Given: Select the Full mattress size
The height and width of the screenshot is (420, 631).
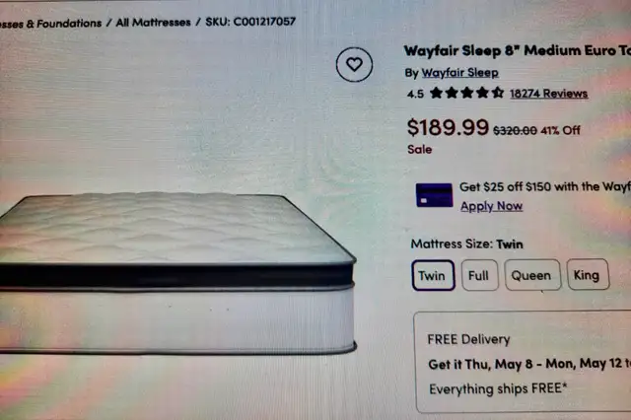Looking at the screenshot, I should tap(479, 276).
